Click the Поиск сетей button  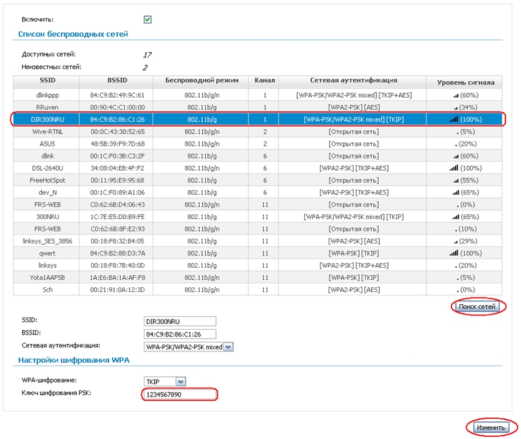(477, 307)
